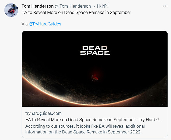
Task: Open the tryhardguides.com domain label
Action: [43, 113]
